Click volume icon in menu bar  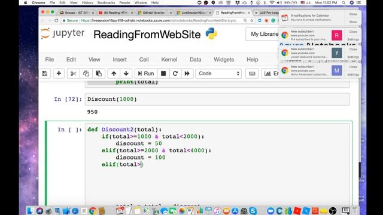(279, 2)
